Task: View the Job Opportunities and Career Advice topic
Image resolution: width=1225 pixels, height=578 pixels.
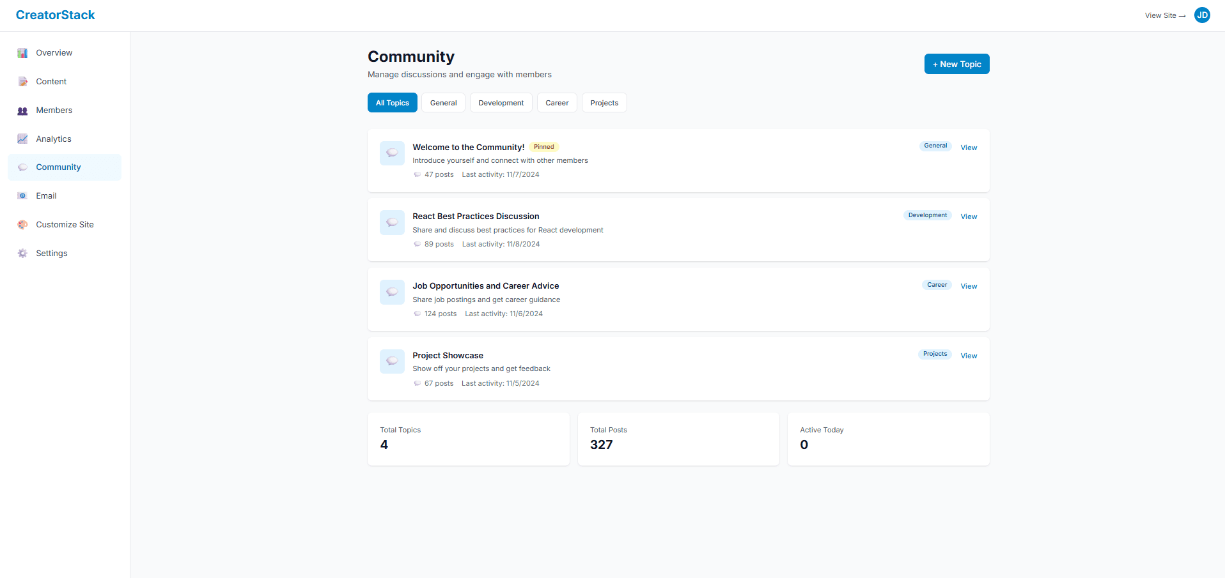Action: pyautogui.click(x=968, y=285)
